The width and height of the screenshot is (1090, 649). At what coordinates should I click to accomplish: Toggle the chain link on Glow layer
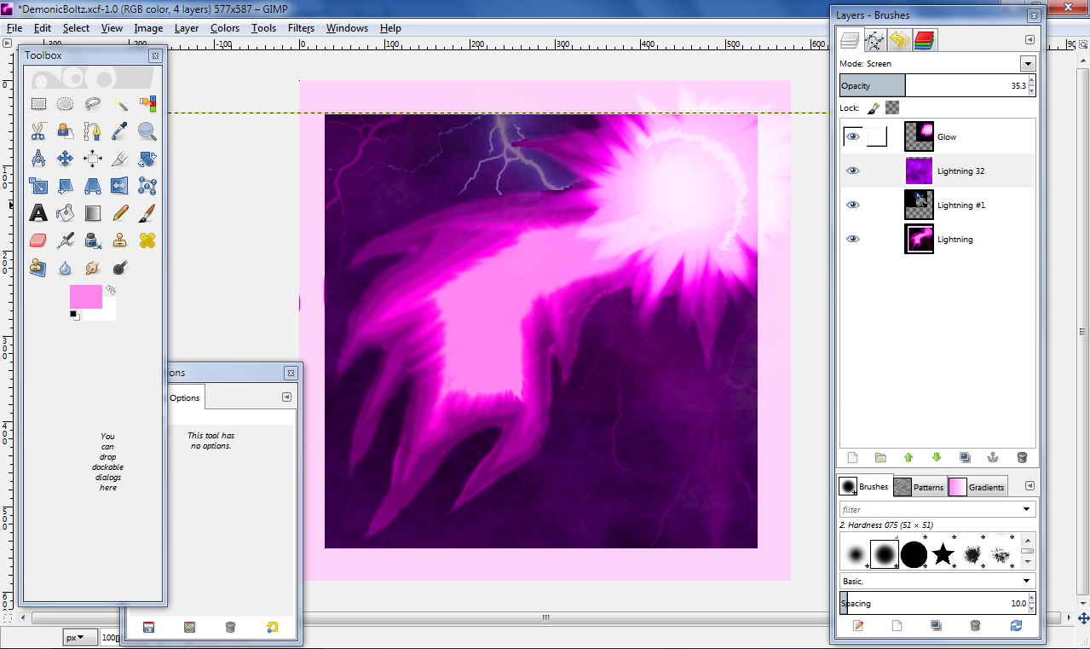[x=877, y=136]
